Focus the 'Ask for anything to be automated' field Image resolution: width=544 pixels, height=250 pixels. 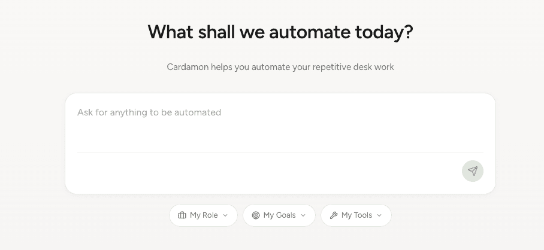click(149, 112)
